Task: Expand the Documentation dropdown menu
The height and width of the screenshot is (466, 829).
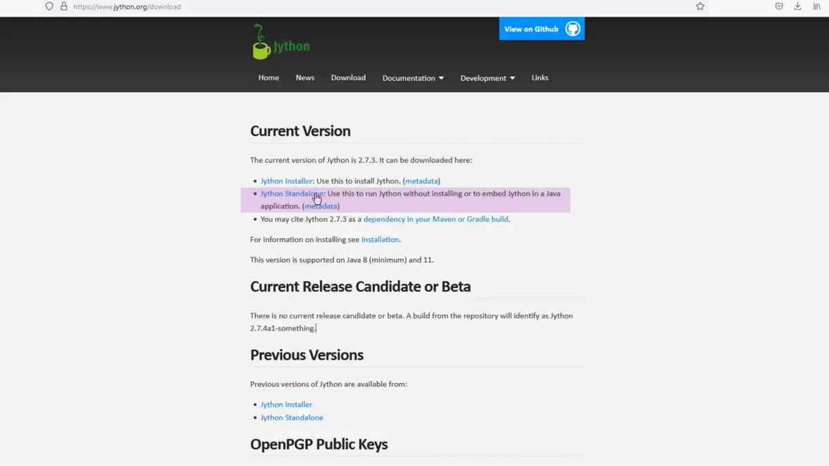Action: (412, 78)
